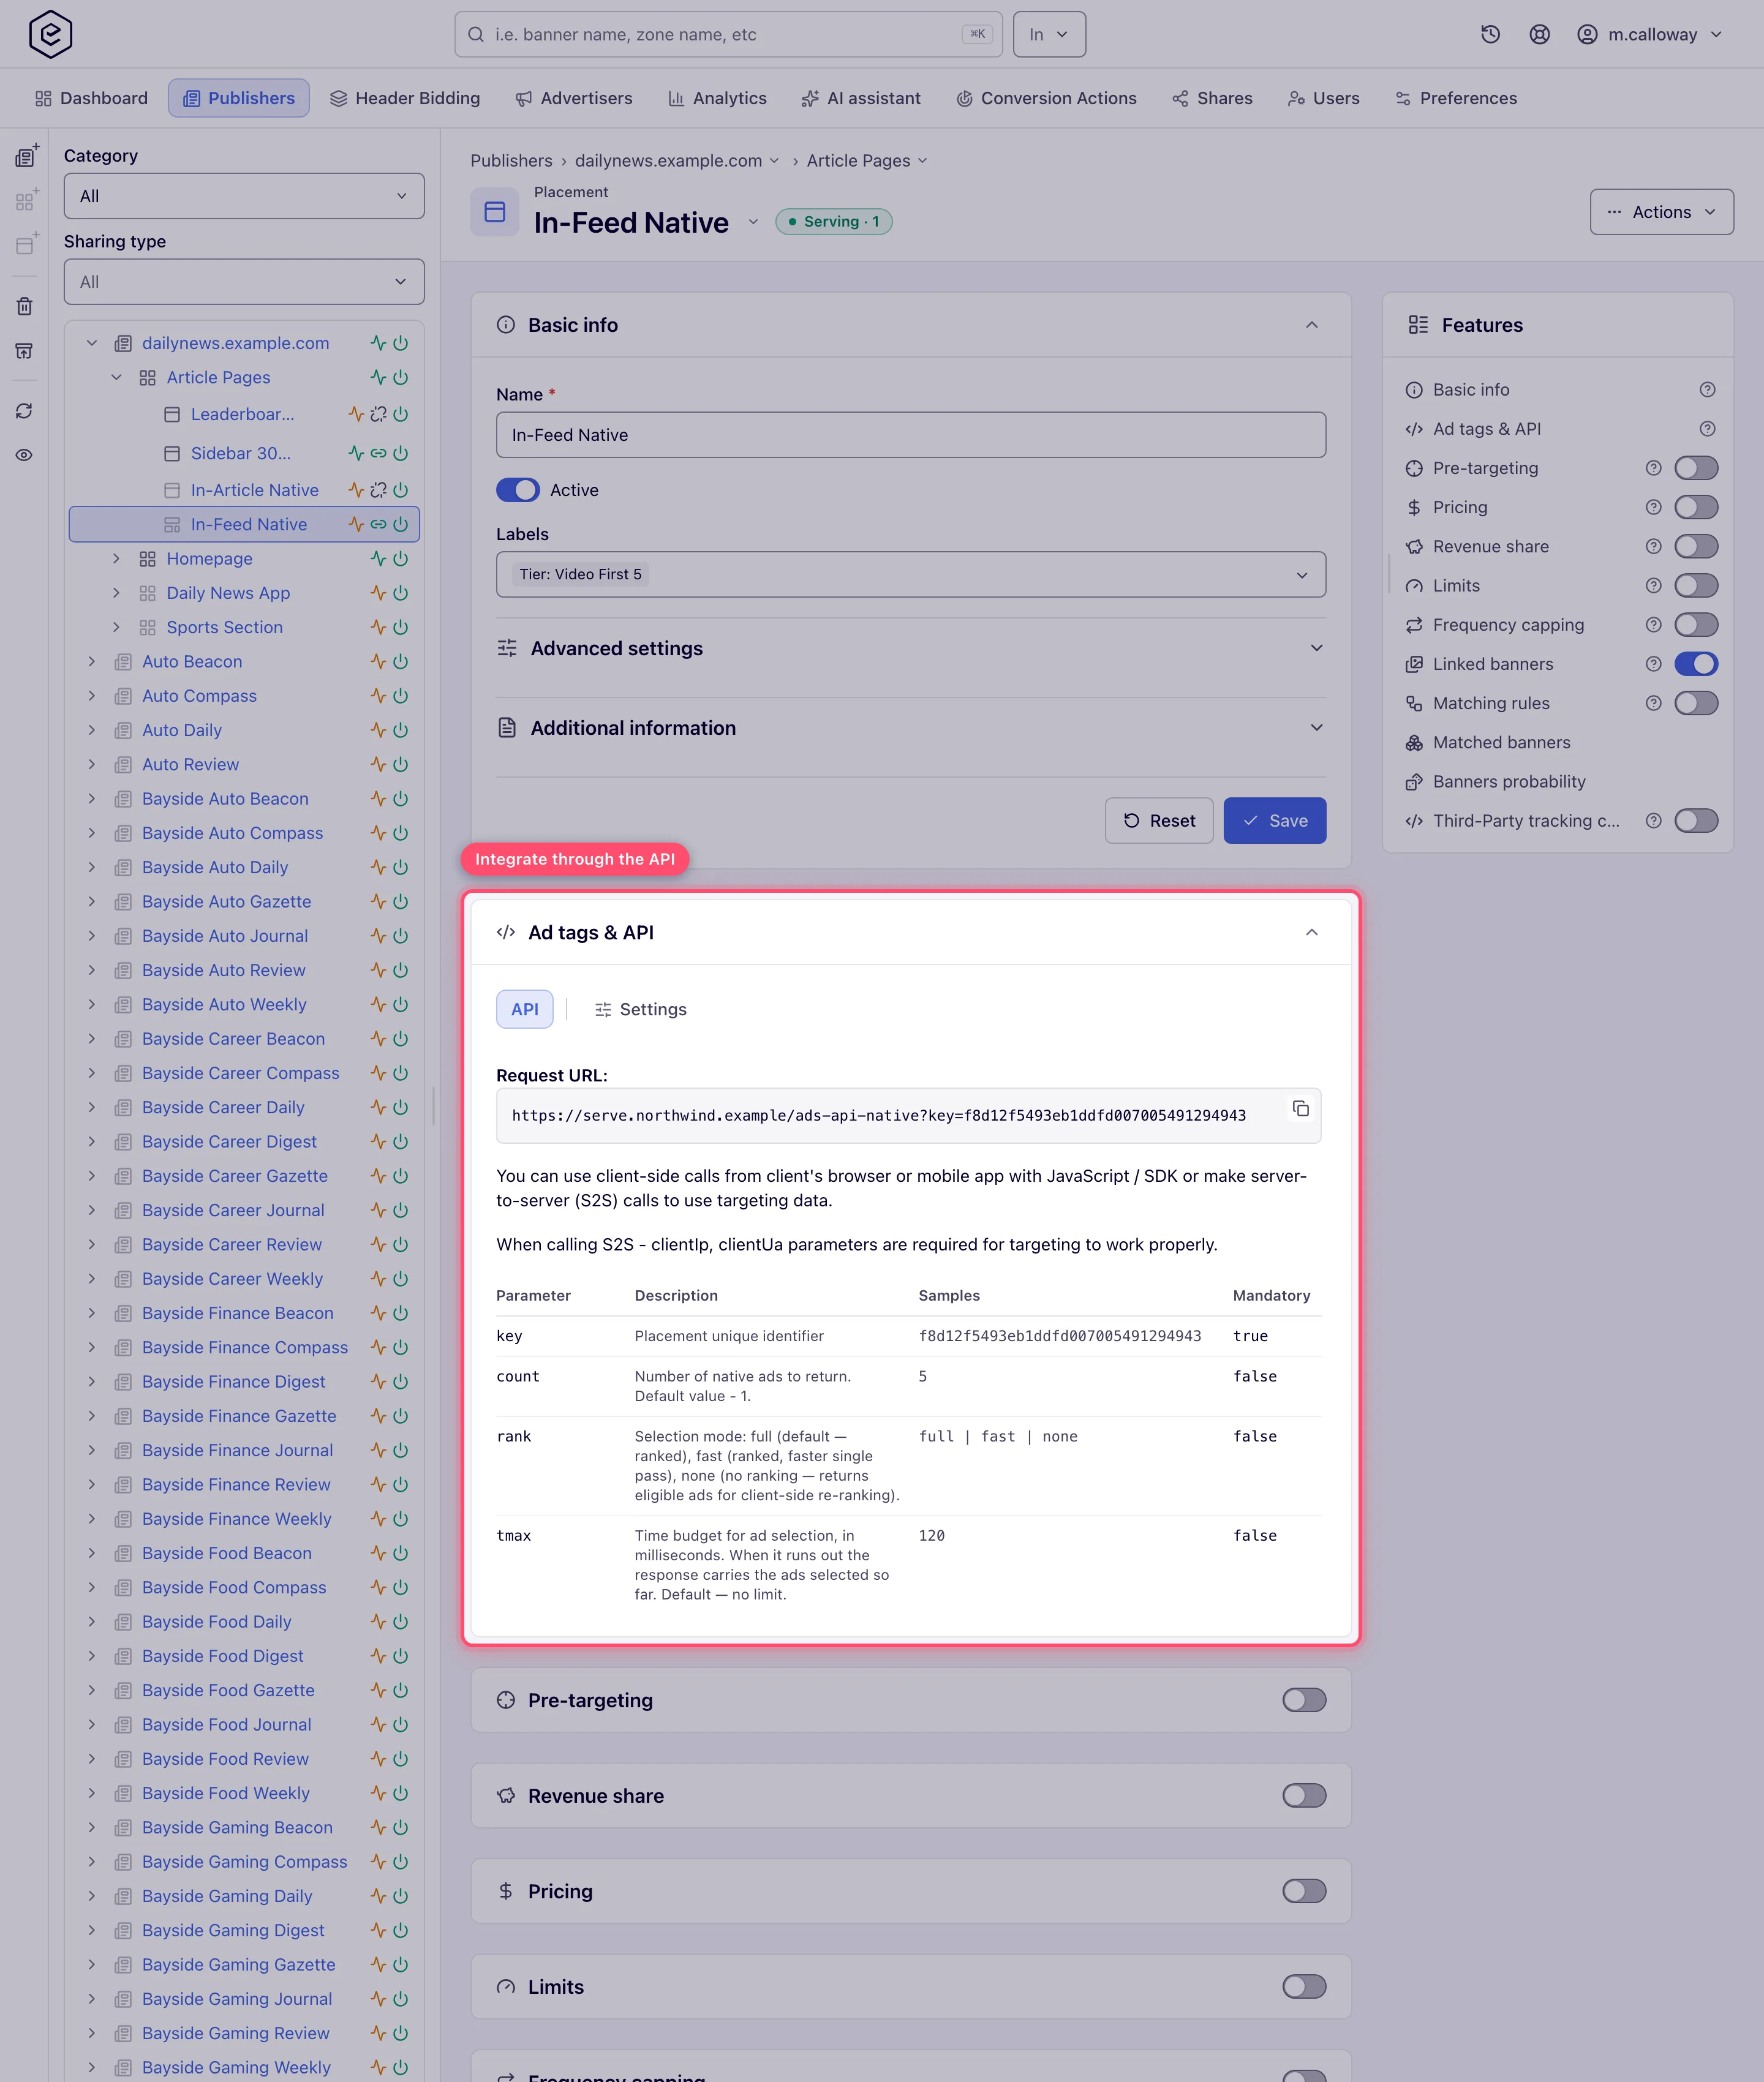Enable the Revenue share section toggle
Image resolution: width=1764 pixels, height=2082 pixels.
(x=1303, y=1796)
